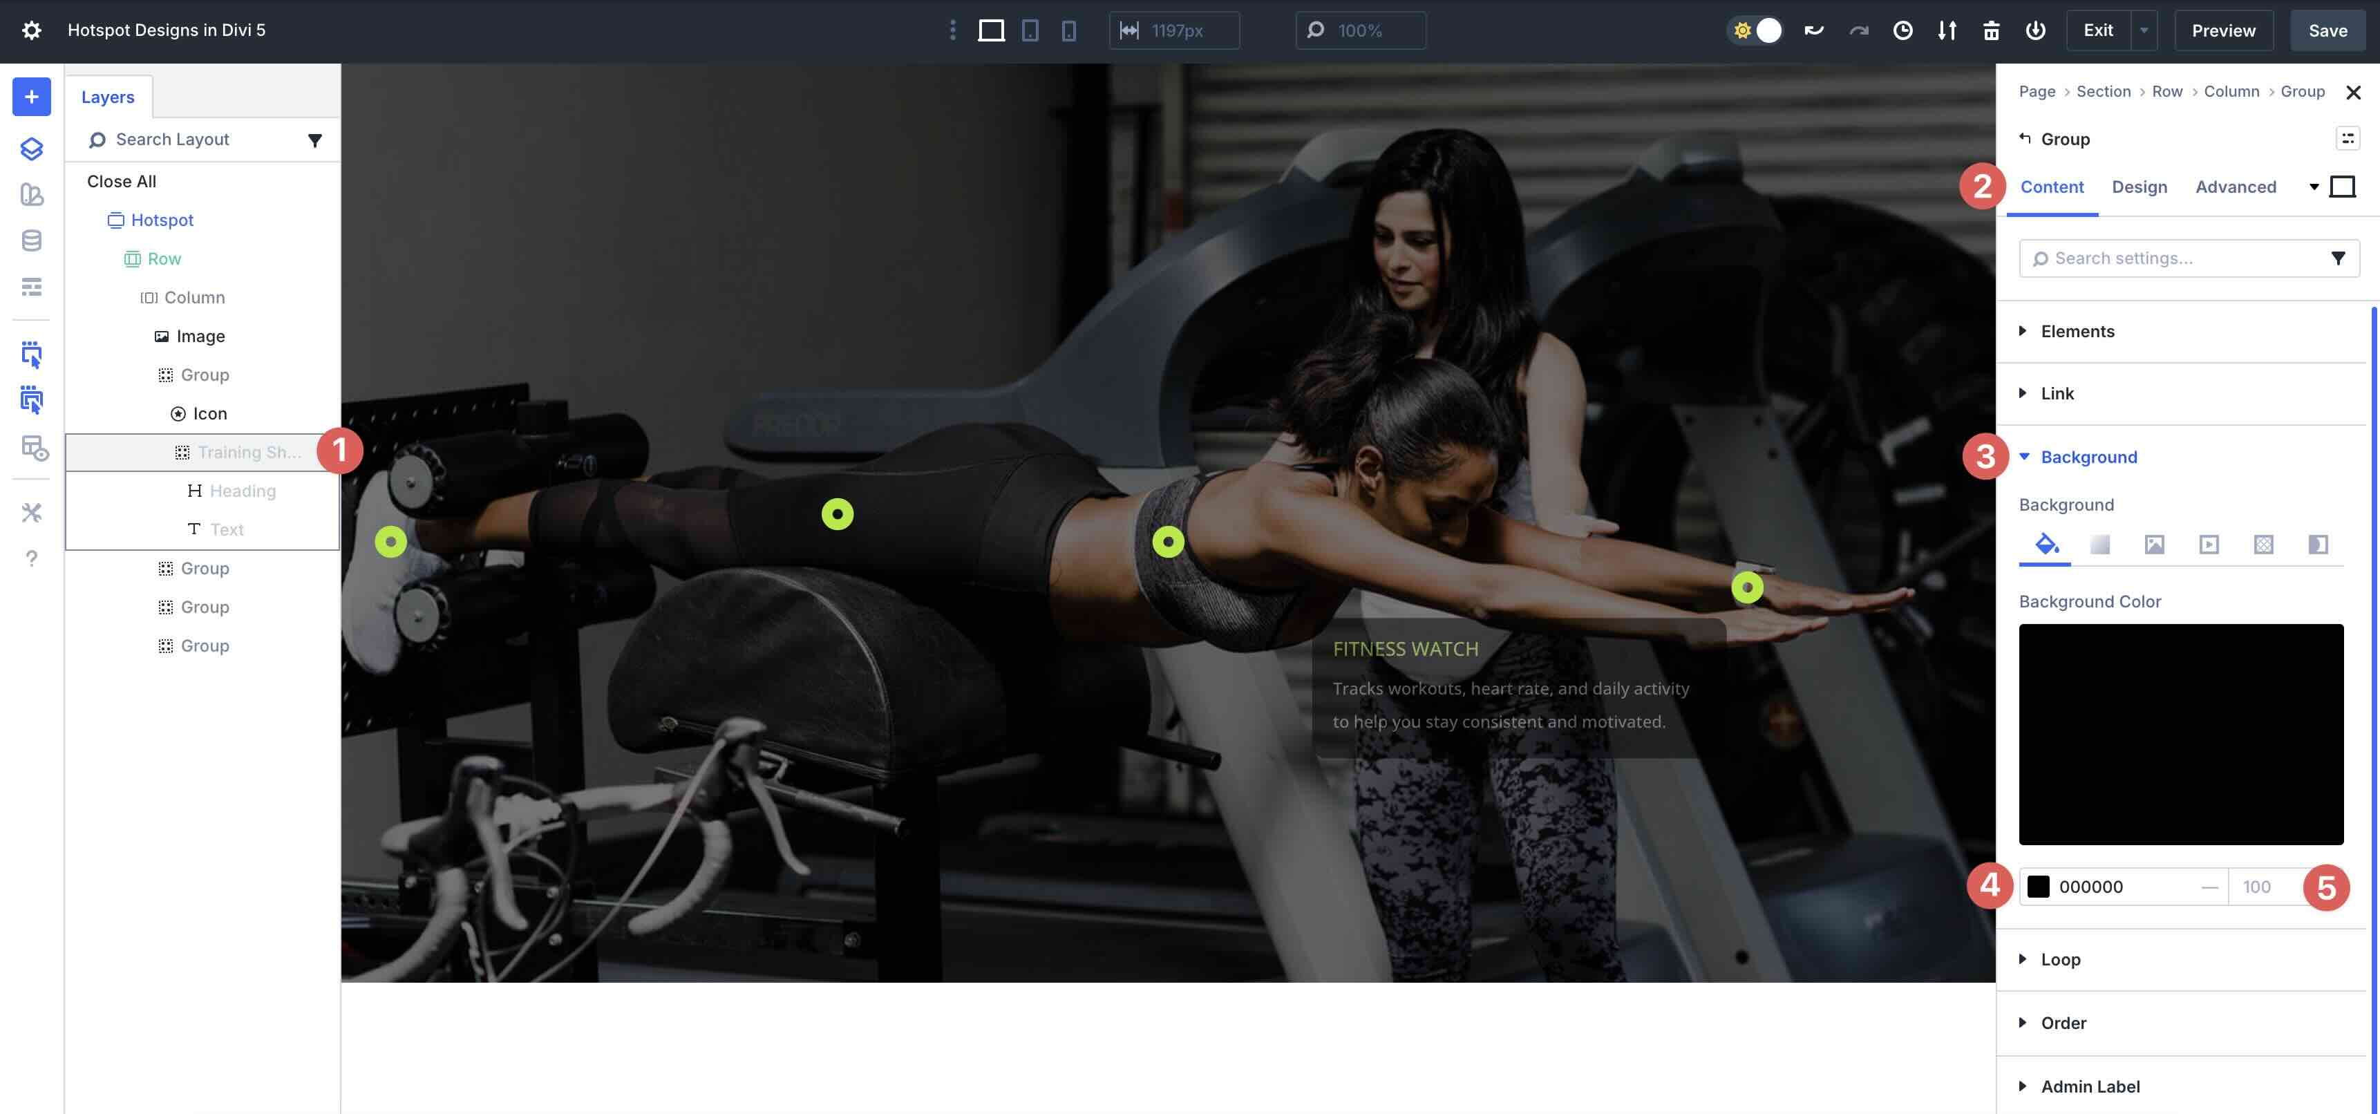Viewport: 2380px width, 1114px height.
Task: Open the dropdown arrow beside Exit
Action: click(x=2144, y=30)
